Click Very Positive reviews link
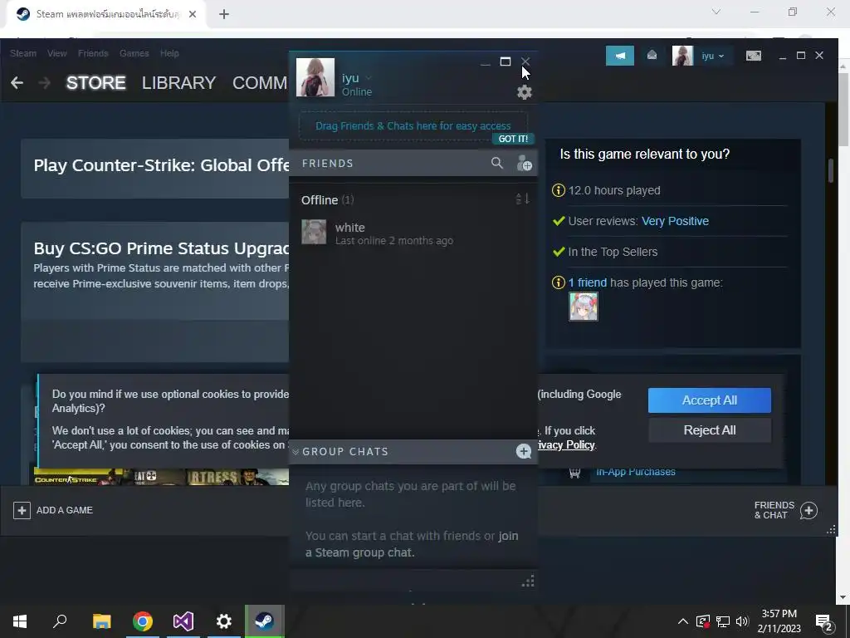 pos(675,221)
